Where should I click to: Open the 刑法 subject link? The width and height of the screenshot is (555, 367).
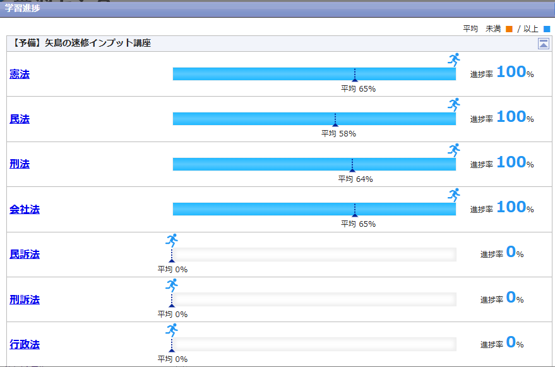pos(20,164)
